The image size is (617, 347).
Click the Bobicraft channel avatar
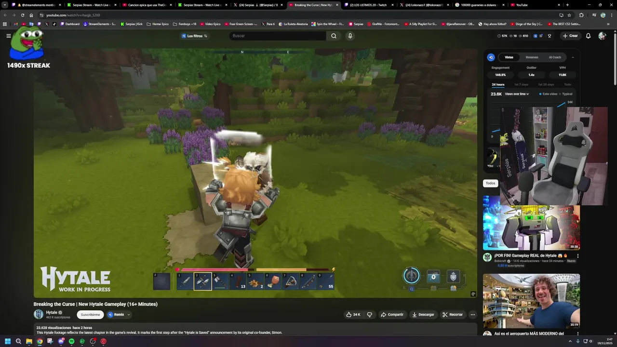(x=487, y=257)
